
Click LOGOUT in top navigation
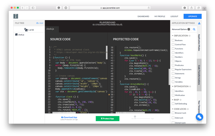click(174, 16)
